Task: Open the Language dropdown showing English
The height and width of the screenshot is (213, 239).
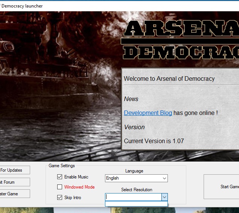Action: [x=136, y=178]
